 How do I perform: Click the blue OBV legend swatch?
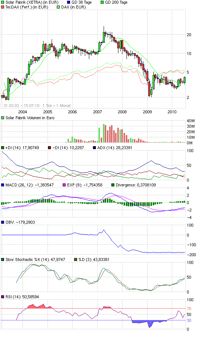pos(3,222)
